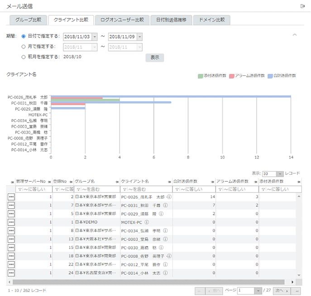
Task: Expand the 表示 records-per-page dropdown
Action: tap(280, 174)
